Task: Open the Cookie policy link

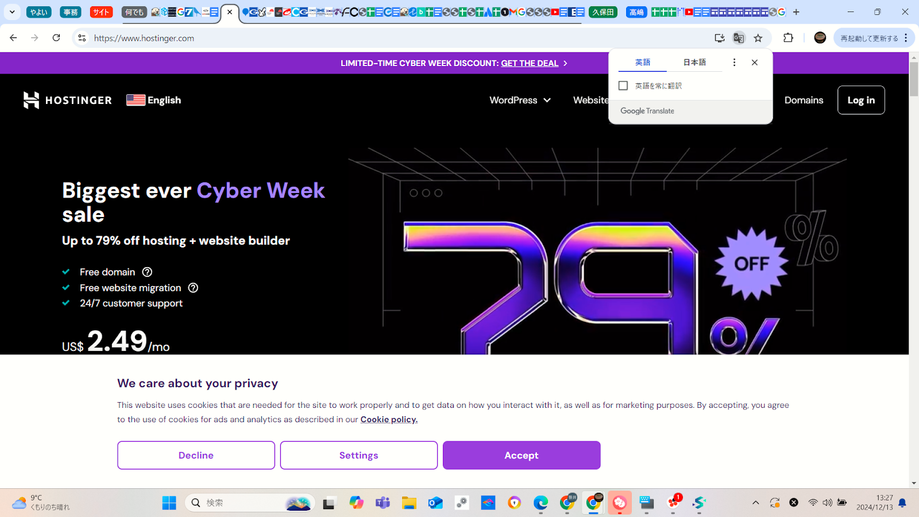Action: (x=389, y=419)
